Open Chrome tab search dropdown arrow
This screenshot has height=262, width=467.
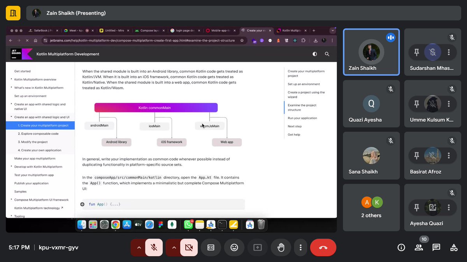click(x=332, y=30)
